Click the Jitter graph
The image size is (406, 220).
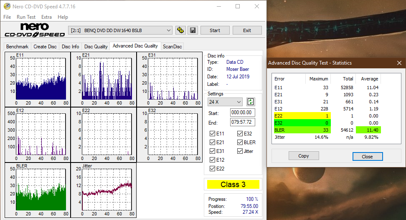(104, 190)
